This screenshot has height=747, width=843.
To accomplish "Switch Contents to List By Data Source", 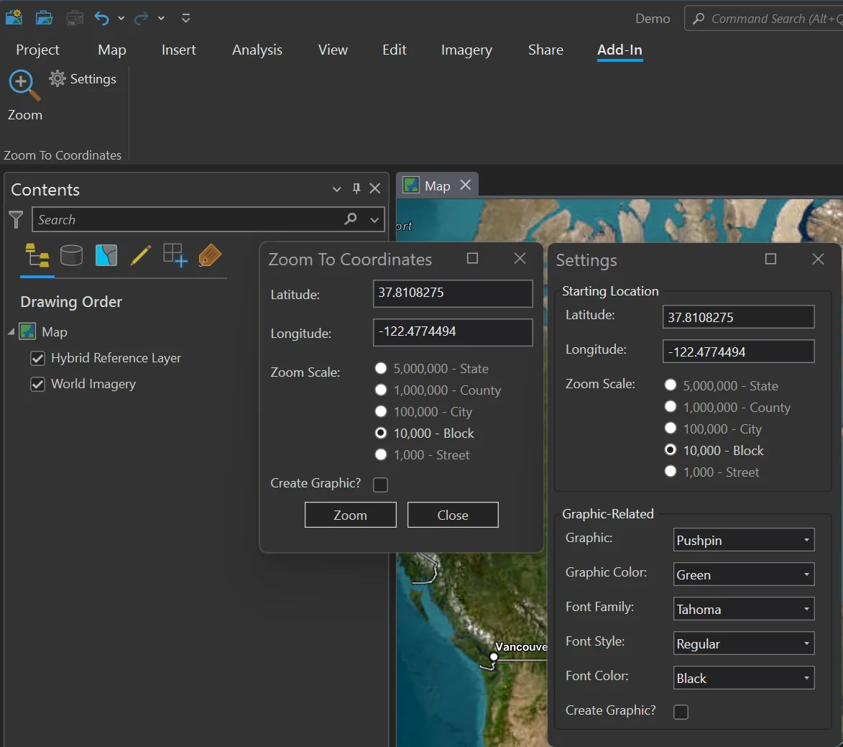I will [x=71, y=255].
